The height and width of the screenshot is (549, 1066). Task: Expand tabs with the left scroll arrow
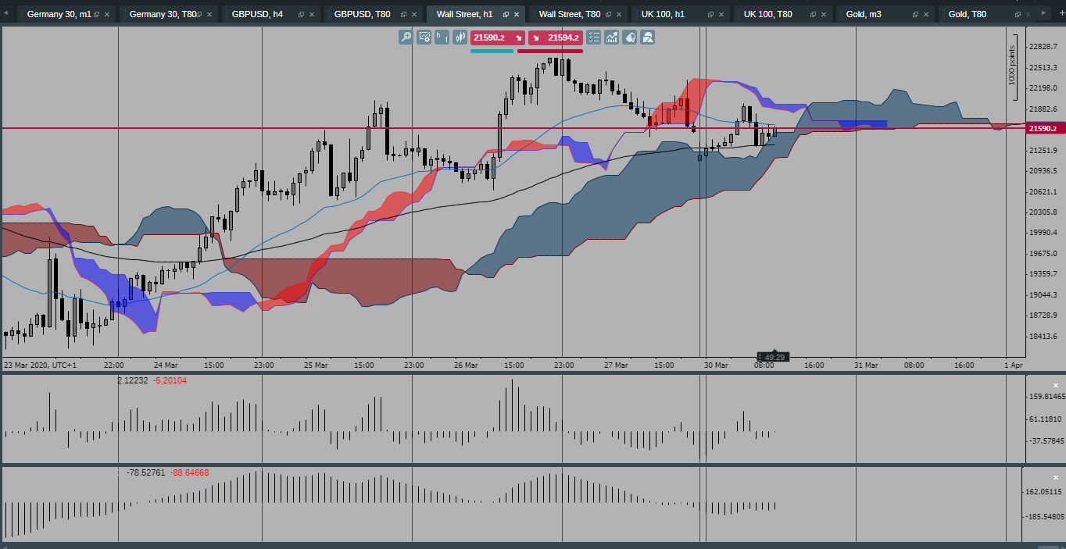5,13
